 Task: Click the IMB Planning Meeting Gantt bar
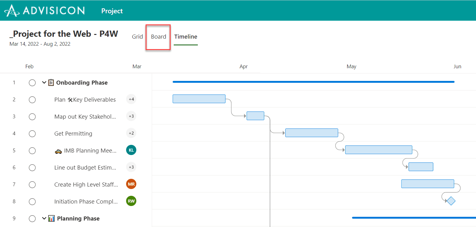(379, 150)
